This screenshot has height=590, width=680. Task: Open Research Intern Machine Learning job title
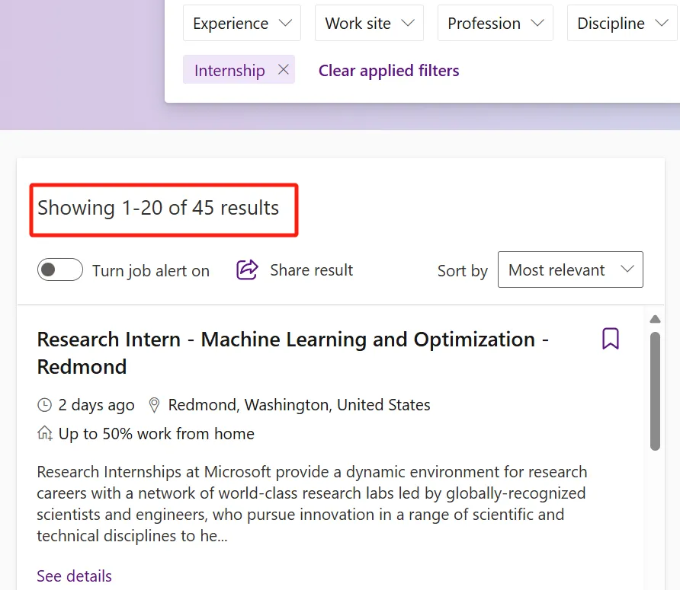[x=293, y=353]
